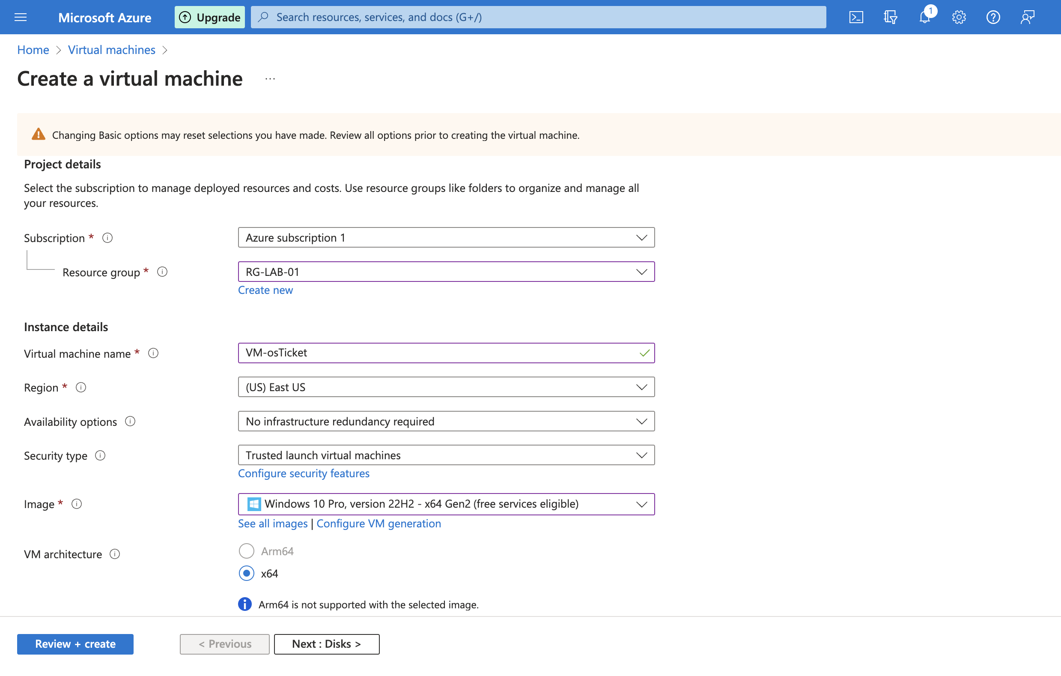Click the VM name validation checkmark
The image size is (1061, 676).
click(x=645, y=353)
